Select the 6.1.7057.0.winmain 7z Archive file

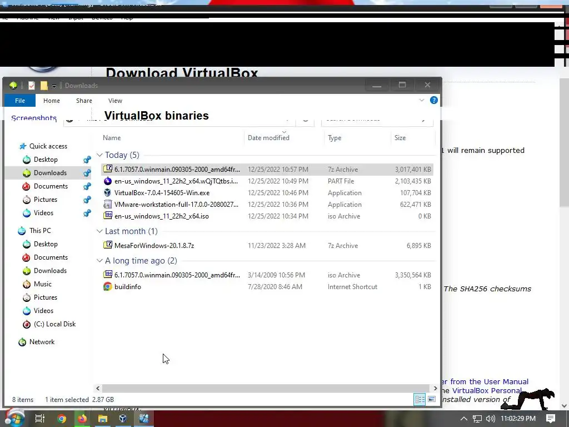pyautogui.click(x=267, y=169)
